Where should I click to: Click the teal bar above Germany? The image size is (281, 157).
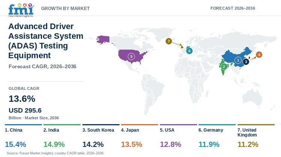[x=217, y=125]
